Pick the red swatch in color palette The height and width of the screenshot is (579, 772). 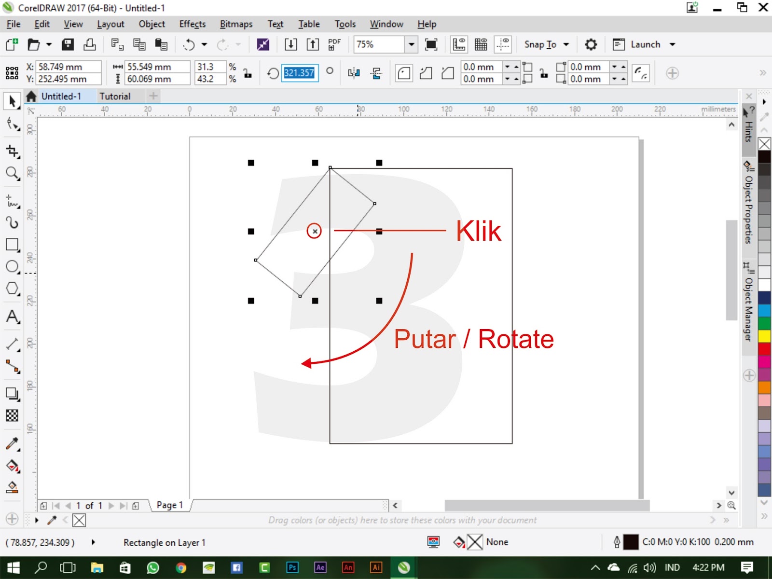coord(764,348)
